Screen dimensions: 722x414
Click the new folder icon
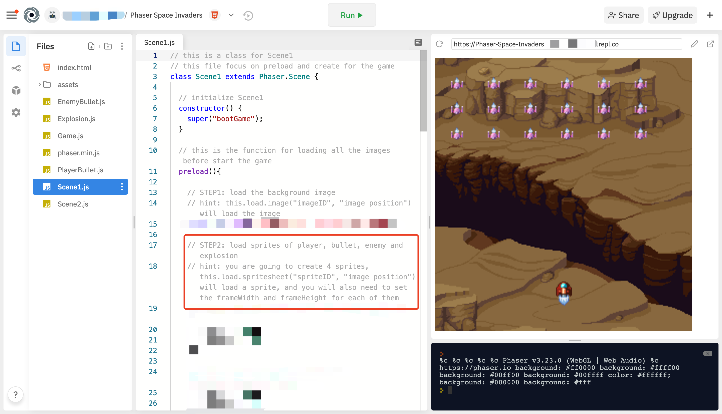coord(108,46)
